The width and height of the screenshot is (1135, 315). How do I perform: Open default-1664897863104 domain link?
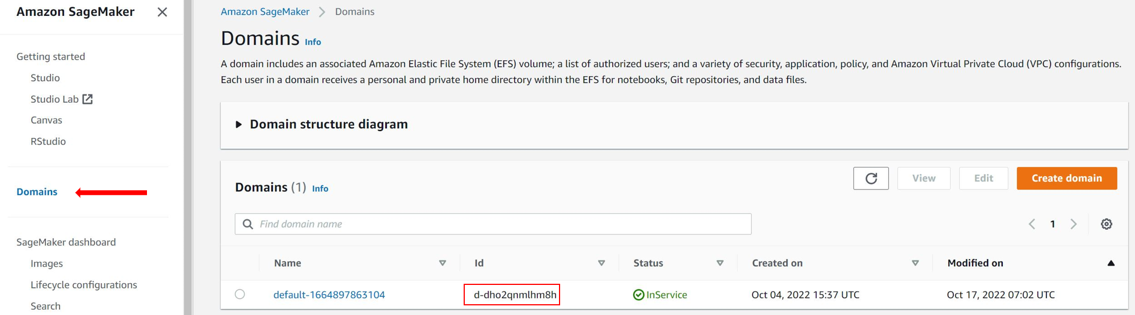click(x=329, y=295)
